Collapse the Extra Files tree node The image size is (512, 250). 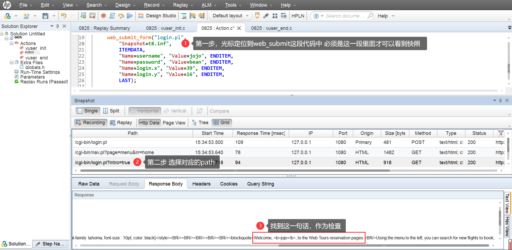coord(11,62)
